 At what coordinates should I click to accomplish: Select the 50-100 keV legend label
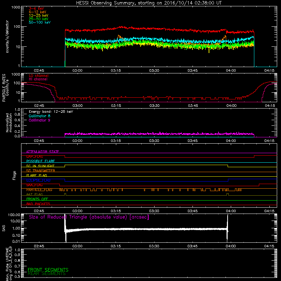coord(40,22)
